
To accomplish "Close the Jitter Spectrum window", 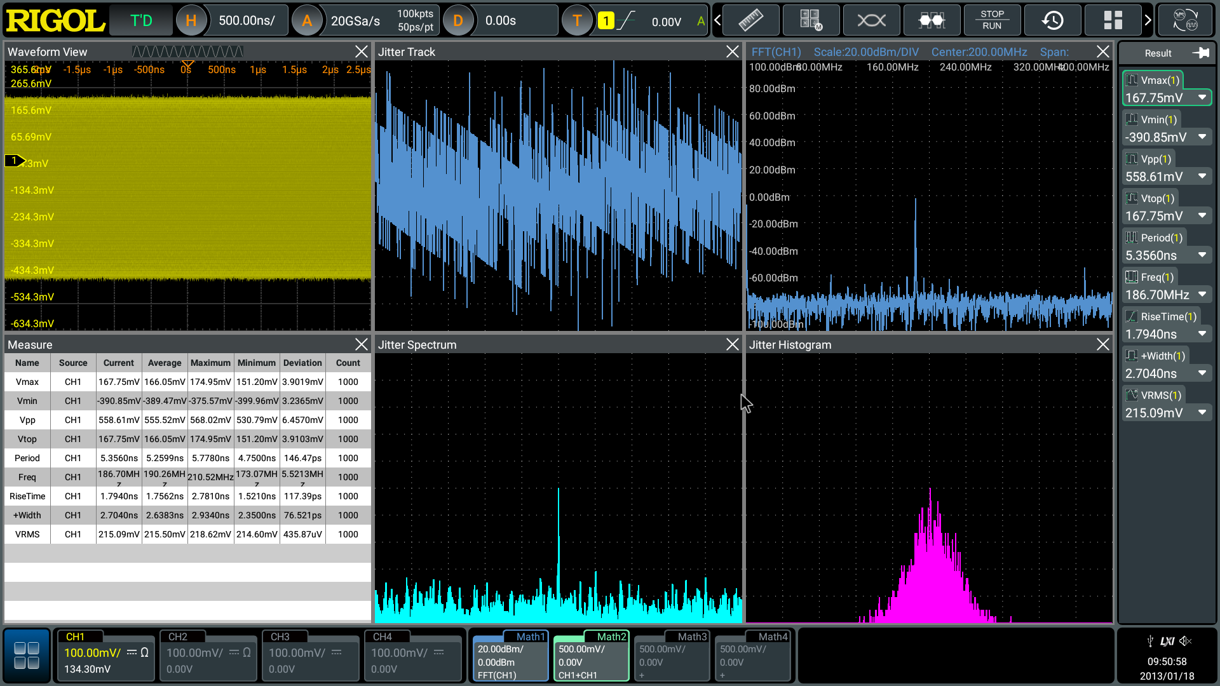I will pyautogui.click(x=732, y=344).
